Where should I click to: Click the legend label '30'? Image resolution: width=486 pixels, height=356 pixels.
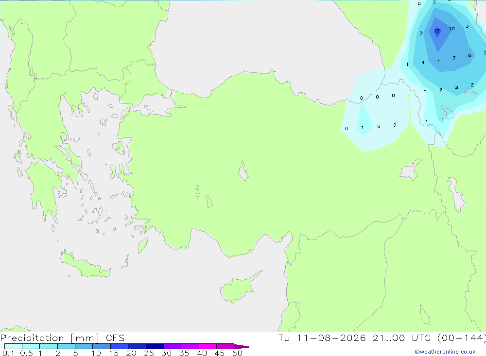(166, 353)
